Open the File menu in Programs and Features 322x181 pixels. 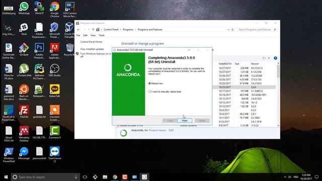point(78,35)
